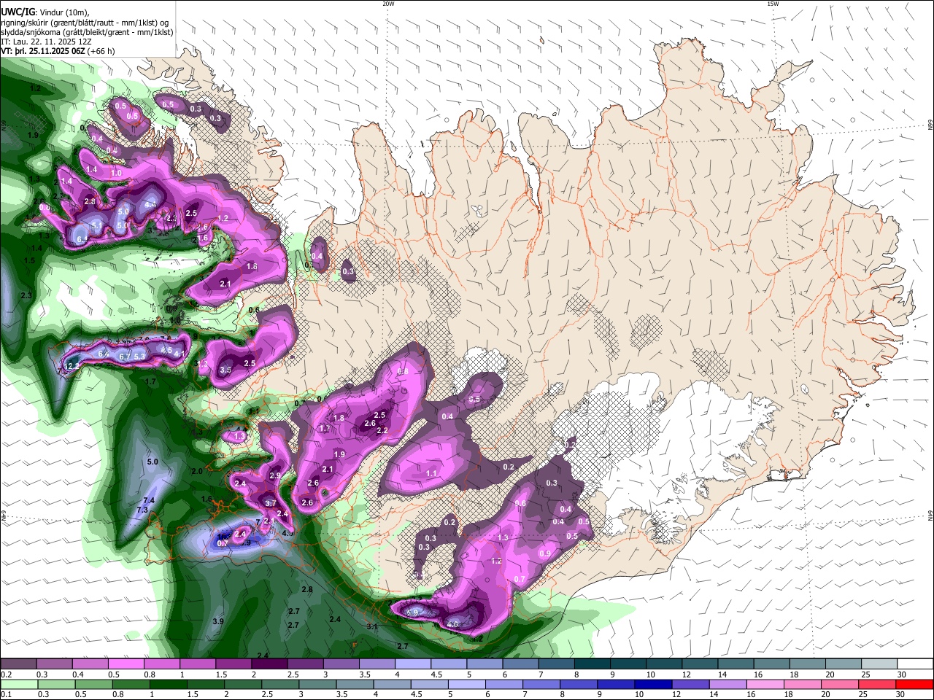
Task: Select the darkest purple 2–2.5 snow legend swatch
Action: coord(269,664)
